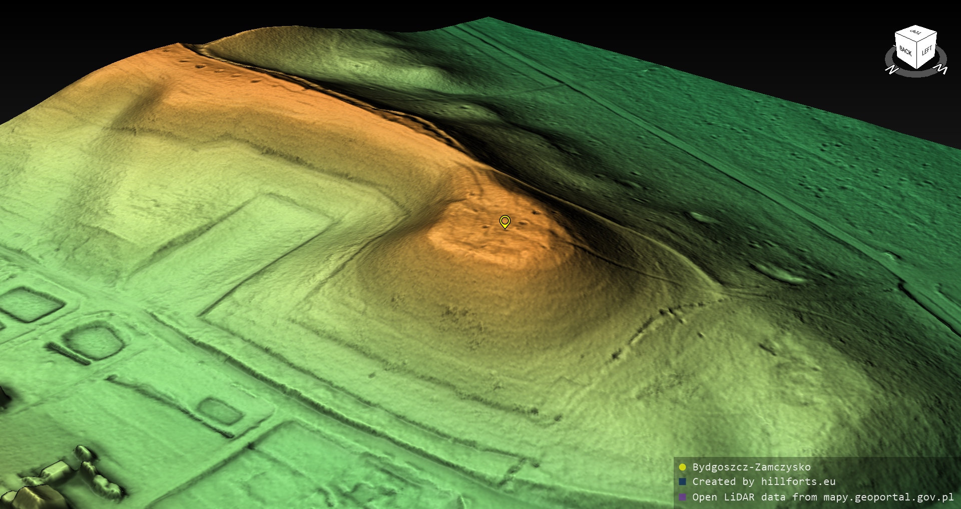Click cube corner where TOP, BACK, LEFT meet

pyautogui.click(x=917, y=43)
